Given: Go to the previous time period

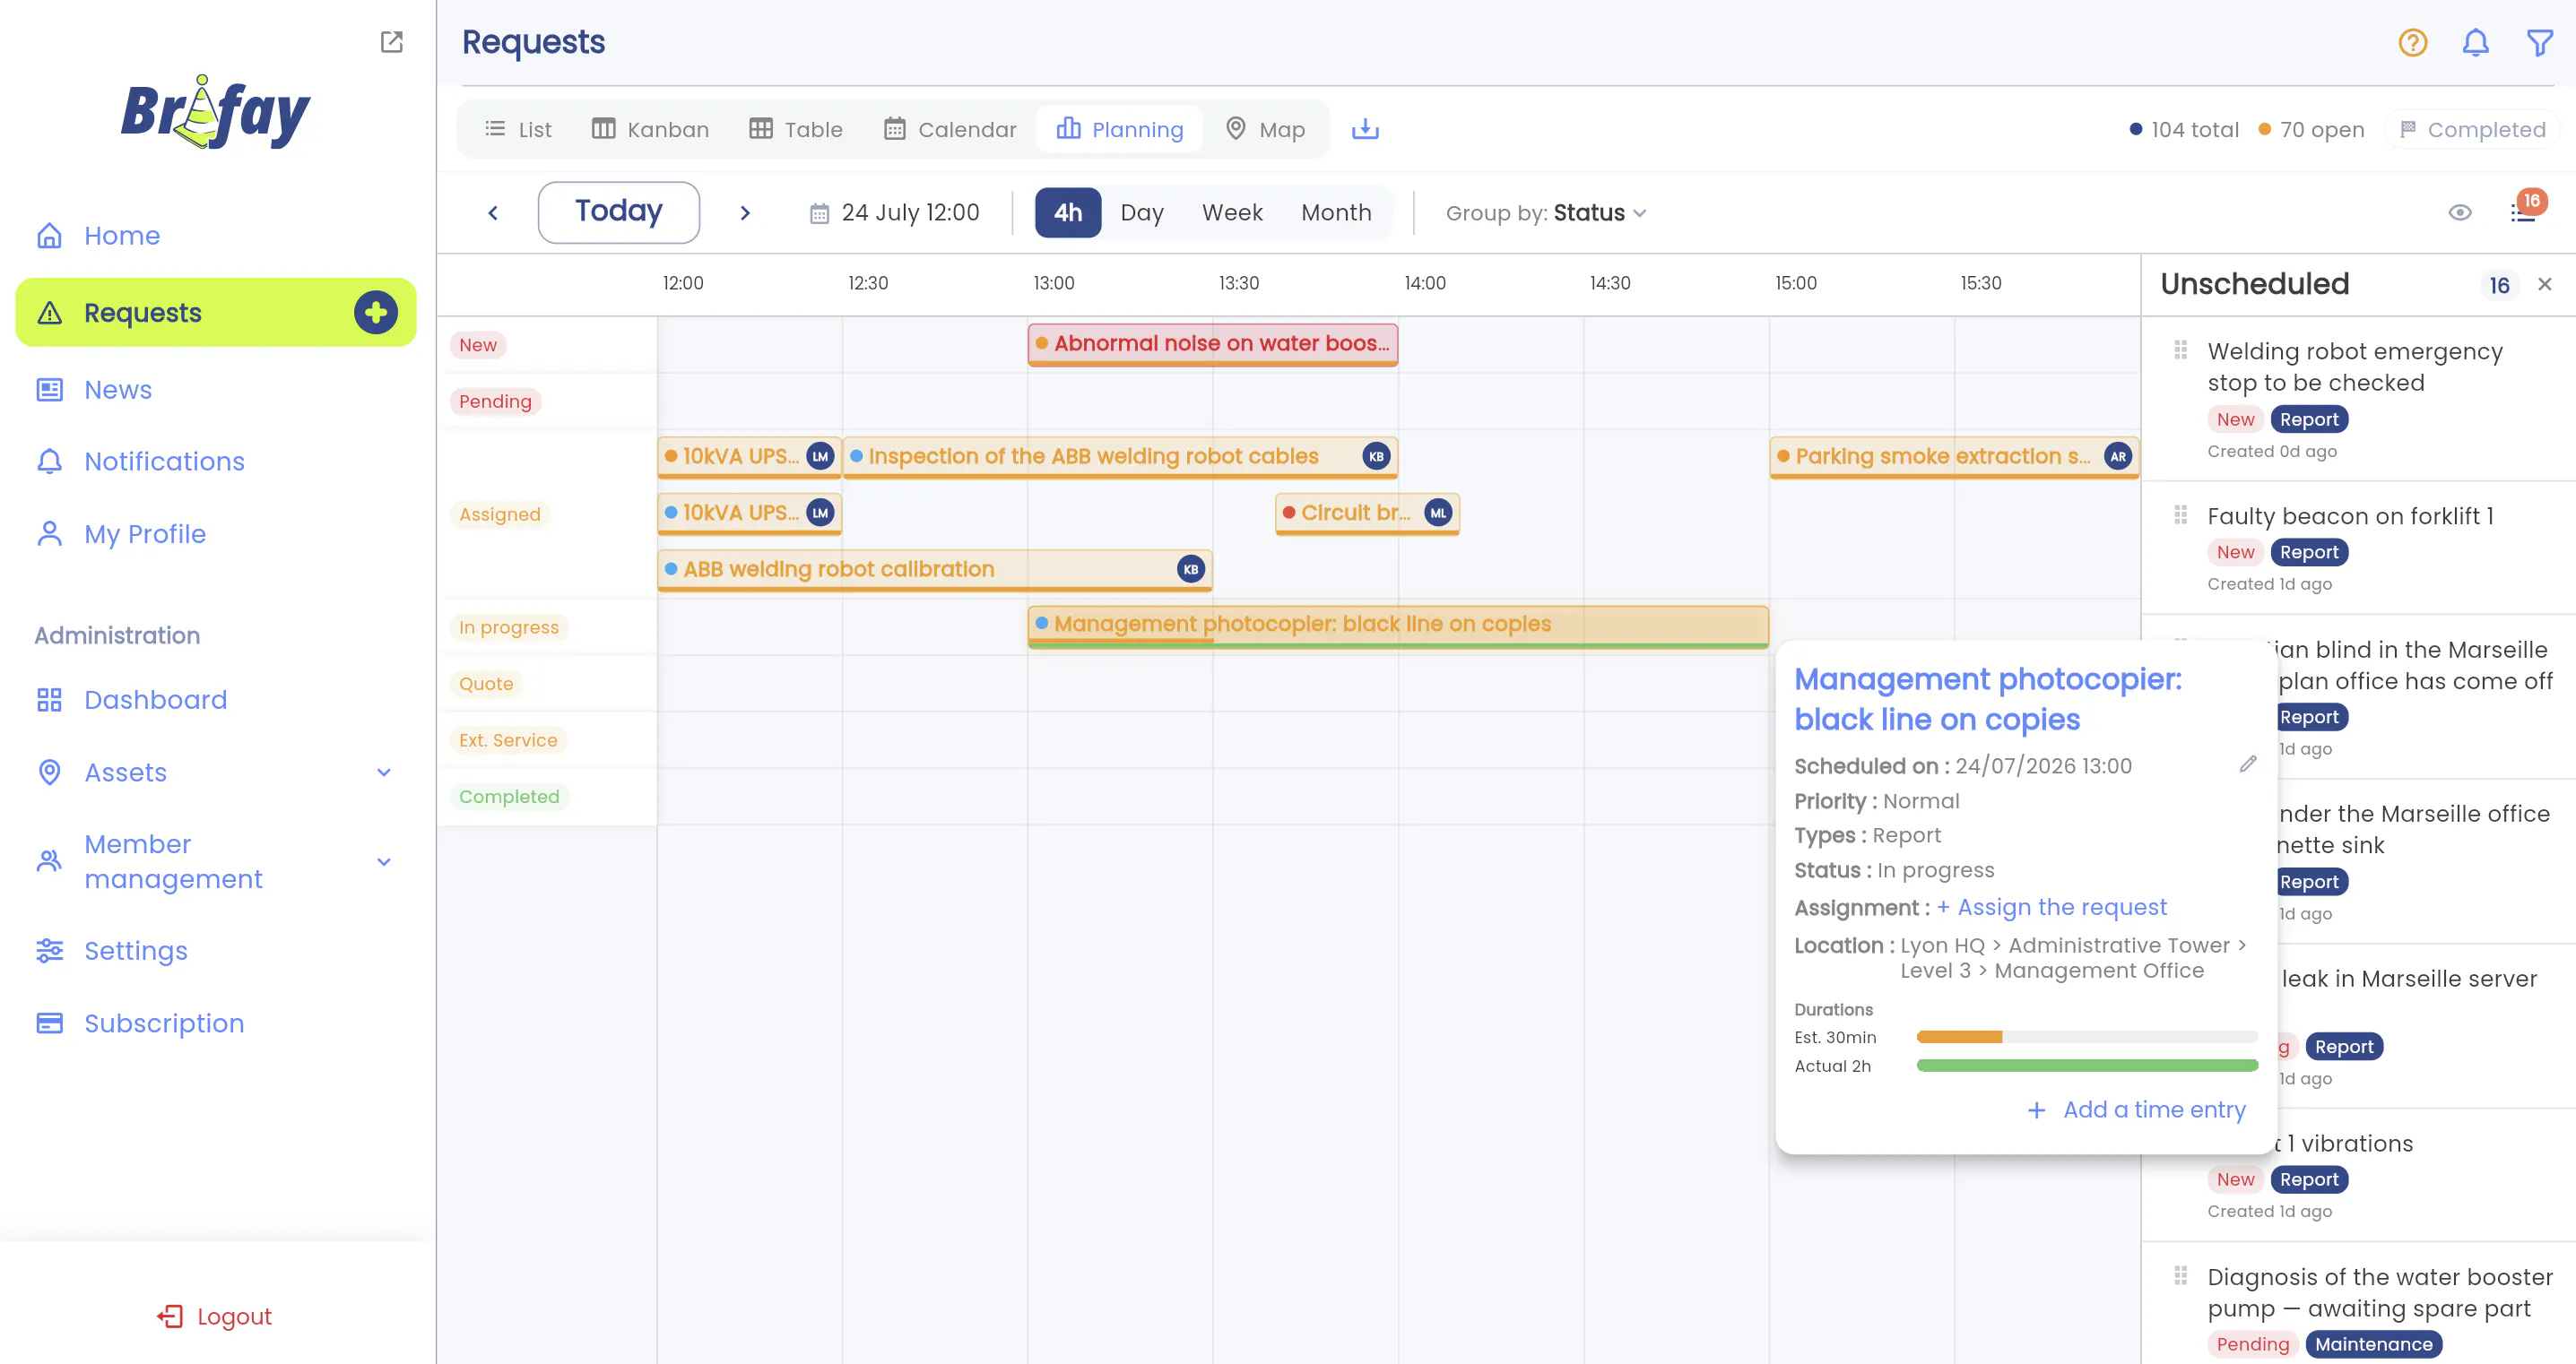Looking at the screenshot, I should click(x=493, y=212).
